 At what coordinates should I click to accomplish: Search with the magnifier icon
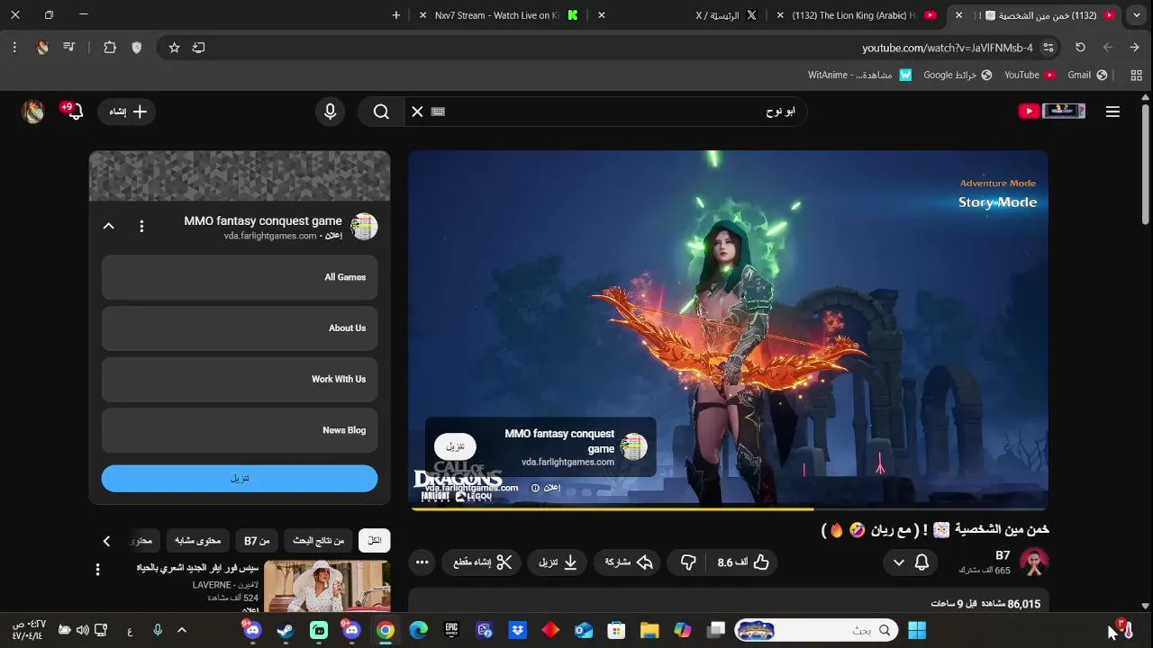[x=381, y=112]
